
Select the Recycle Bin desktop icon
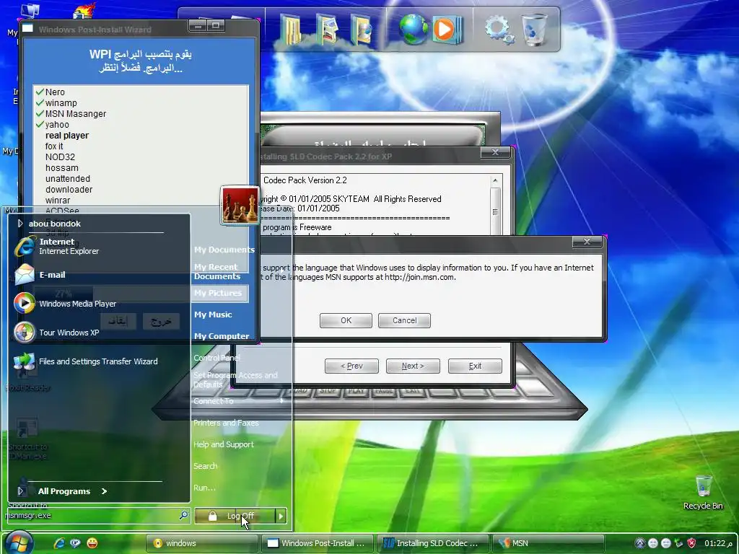click(703, 492)
